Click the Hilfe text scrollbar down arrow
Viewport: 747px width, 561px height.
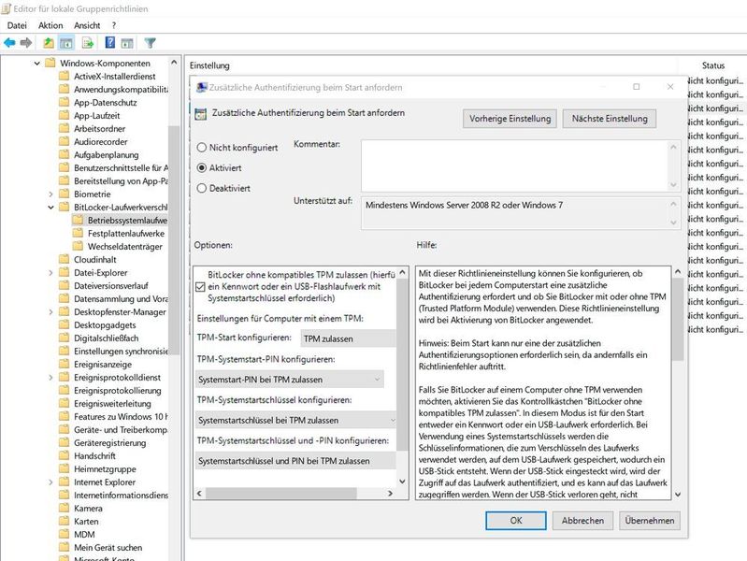pyautogui.click(x=678, y=495)
